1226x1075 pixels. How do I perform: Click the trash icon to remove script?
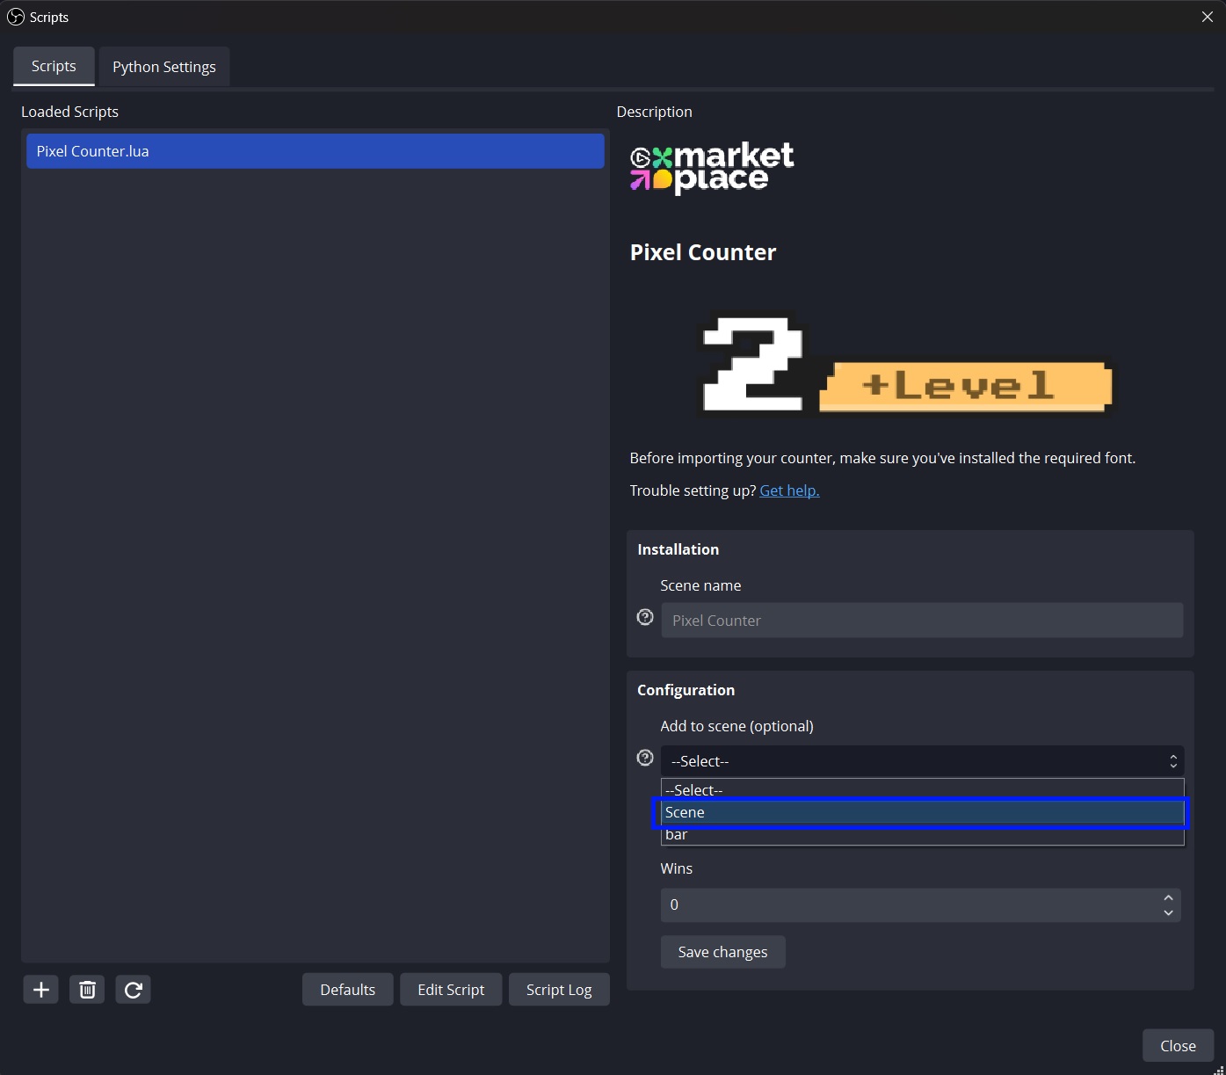pyautogui.click(x=87, y=990)
